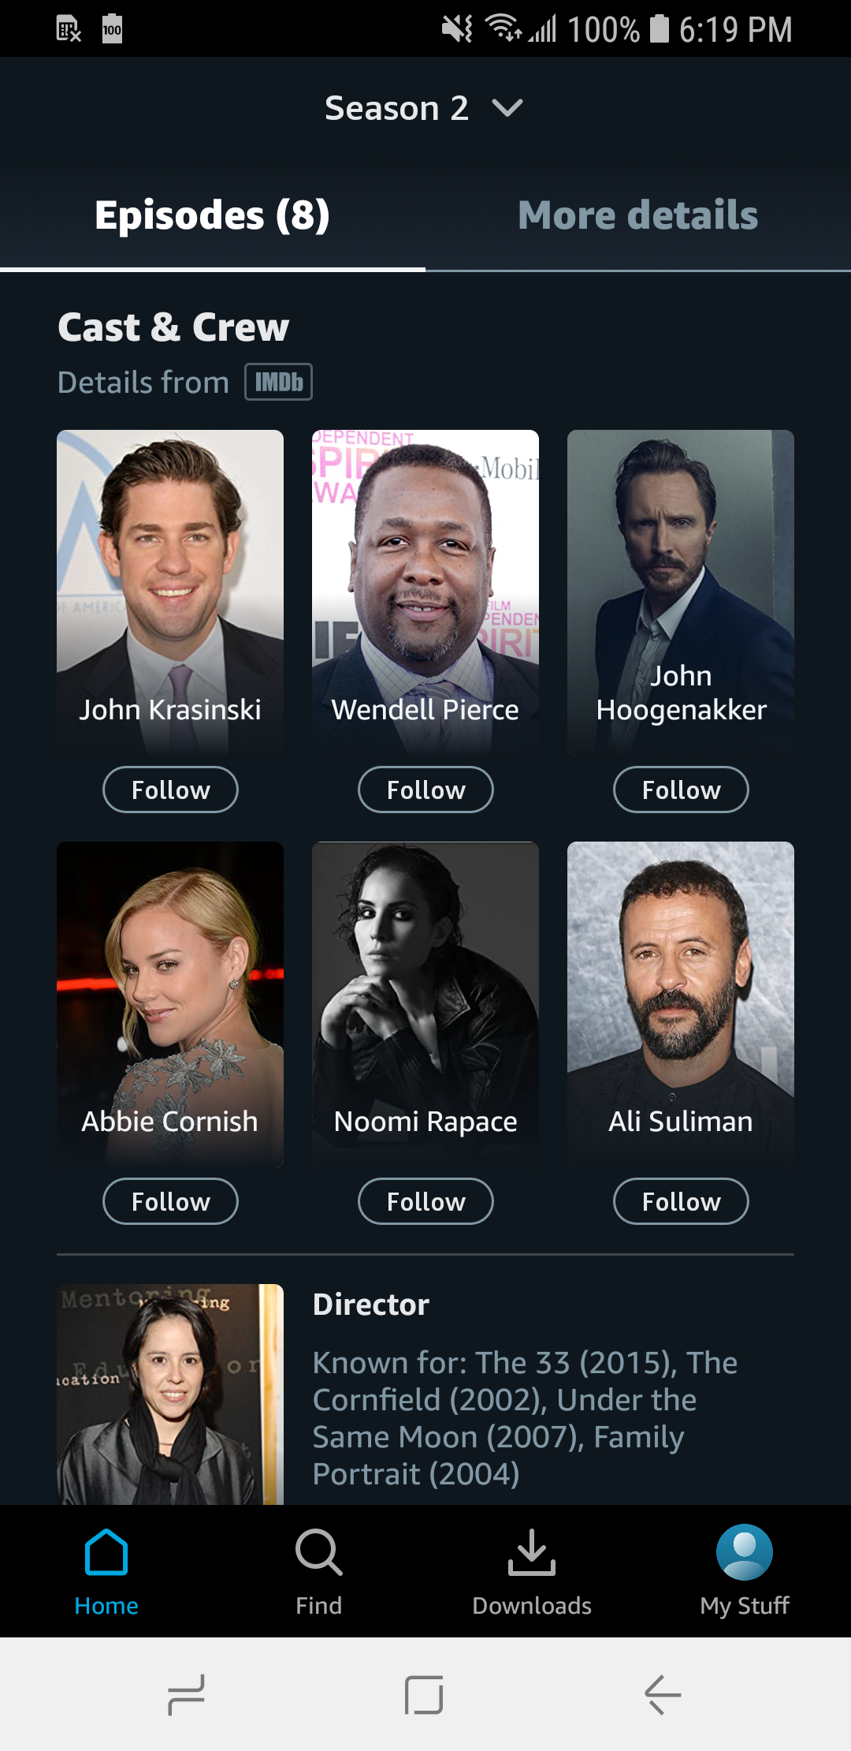The height and width of the screenshot is (1751, 851).
Task: Follow John Krasinski
Action: click(x=170, y=790)
